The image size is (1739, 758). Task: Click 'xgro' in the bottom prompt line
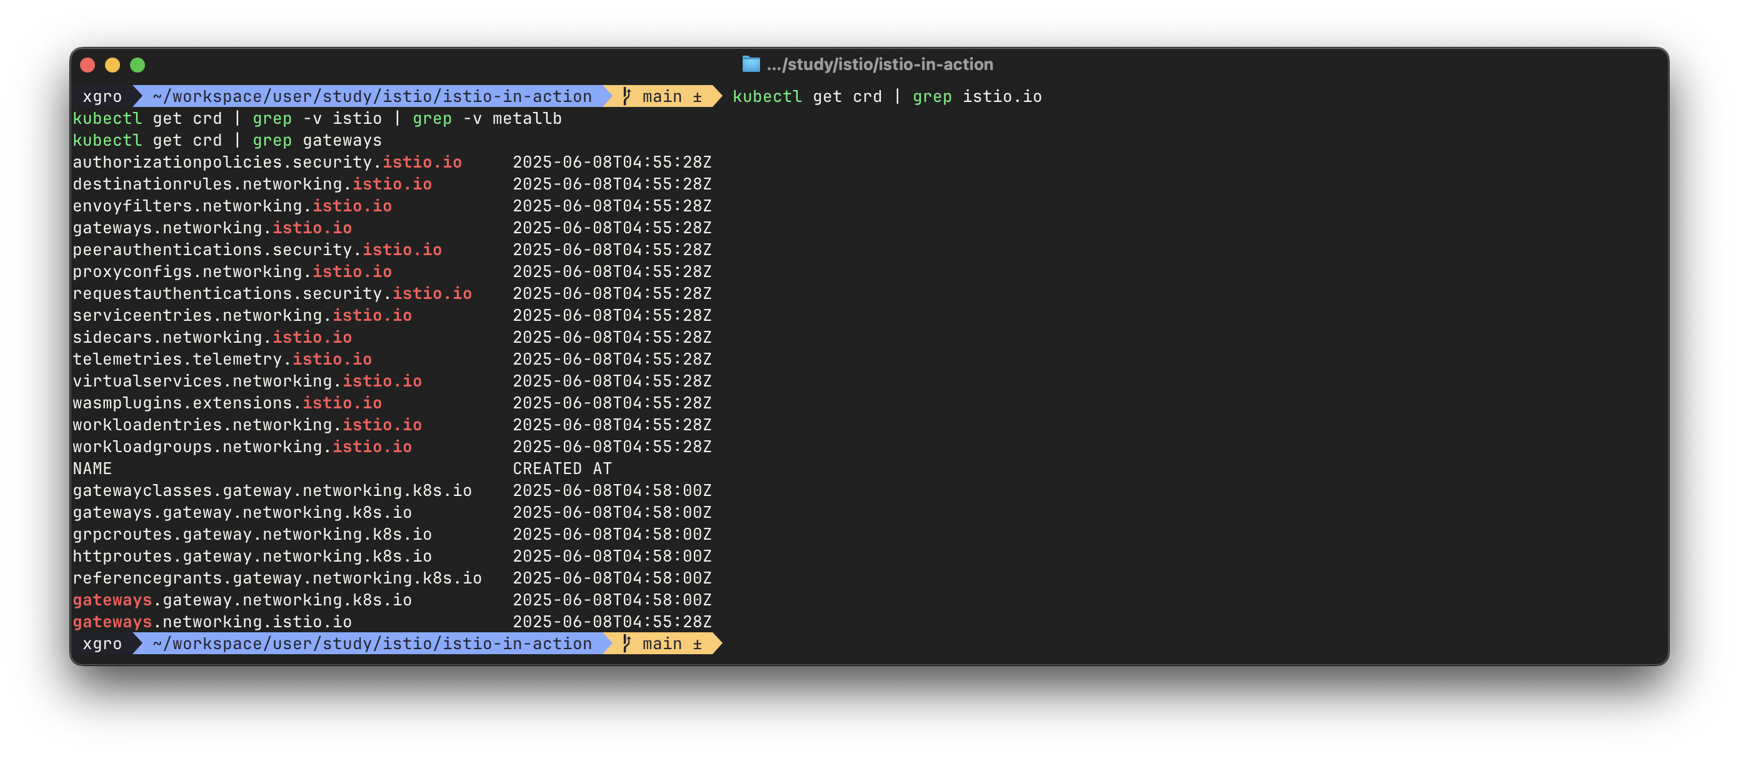click(x=102, y=644)
